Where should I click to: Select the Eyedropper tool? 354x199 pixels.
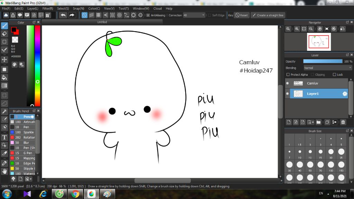4,163
